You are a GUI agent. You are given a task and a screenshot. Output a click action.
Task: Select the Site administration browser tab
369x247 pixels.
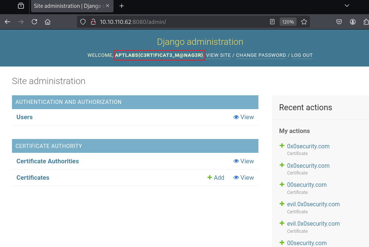(67, 6)
